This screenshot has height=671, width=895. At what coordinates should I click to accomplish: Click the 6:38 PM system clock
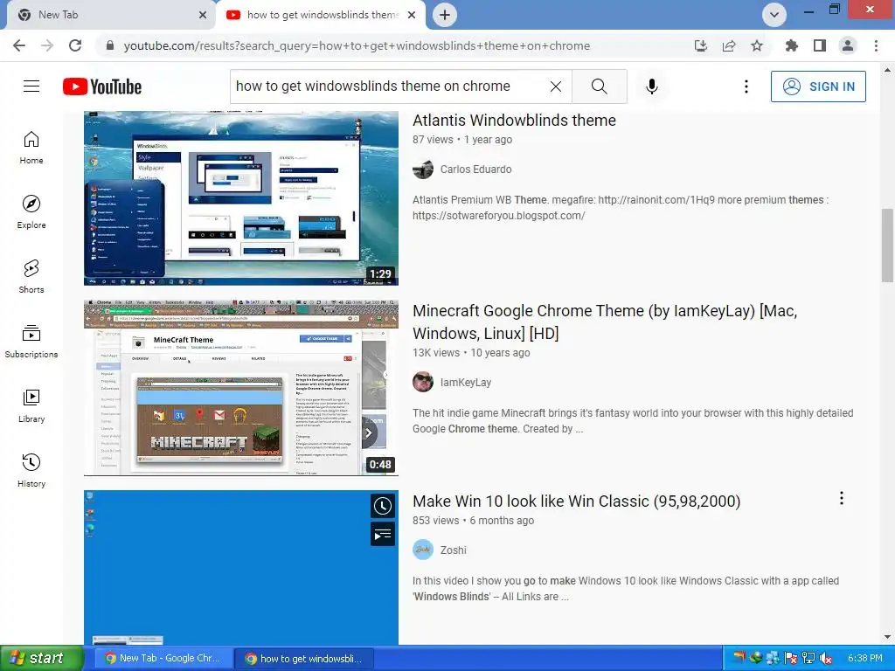tap(864, 659)
